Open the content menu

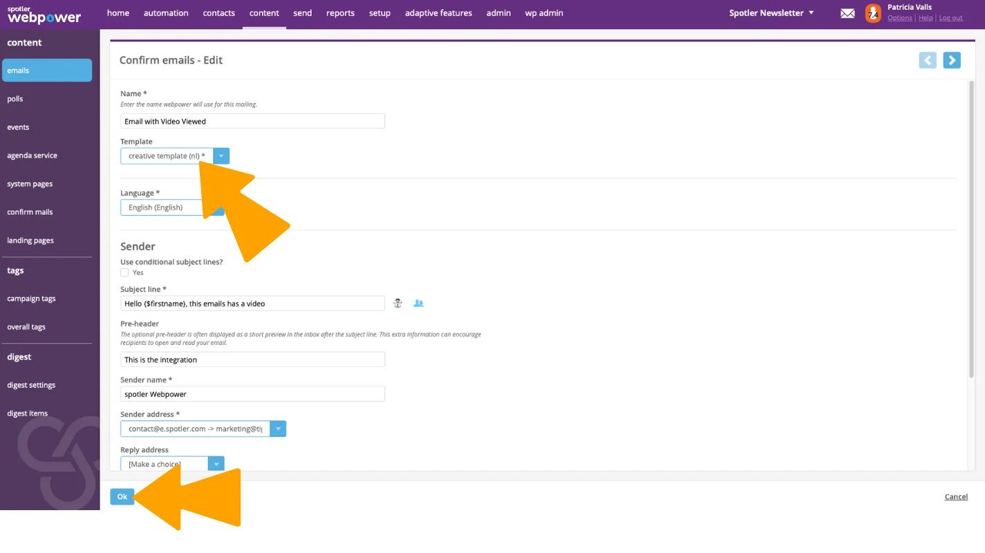tap(264, 13)
